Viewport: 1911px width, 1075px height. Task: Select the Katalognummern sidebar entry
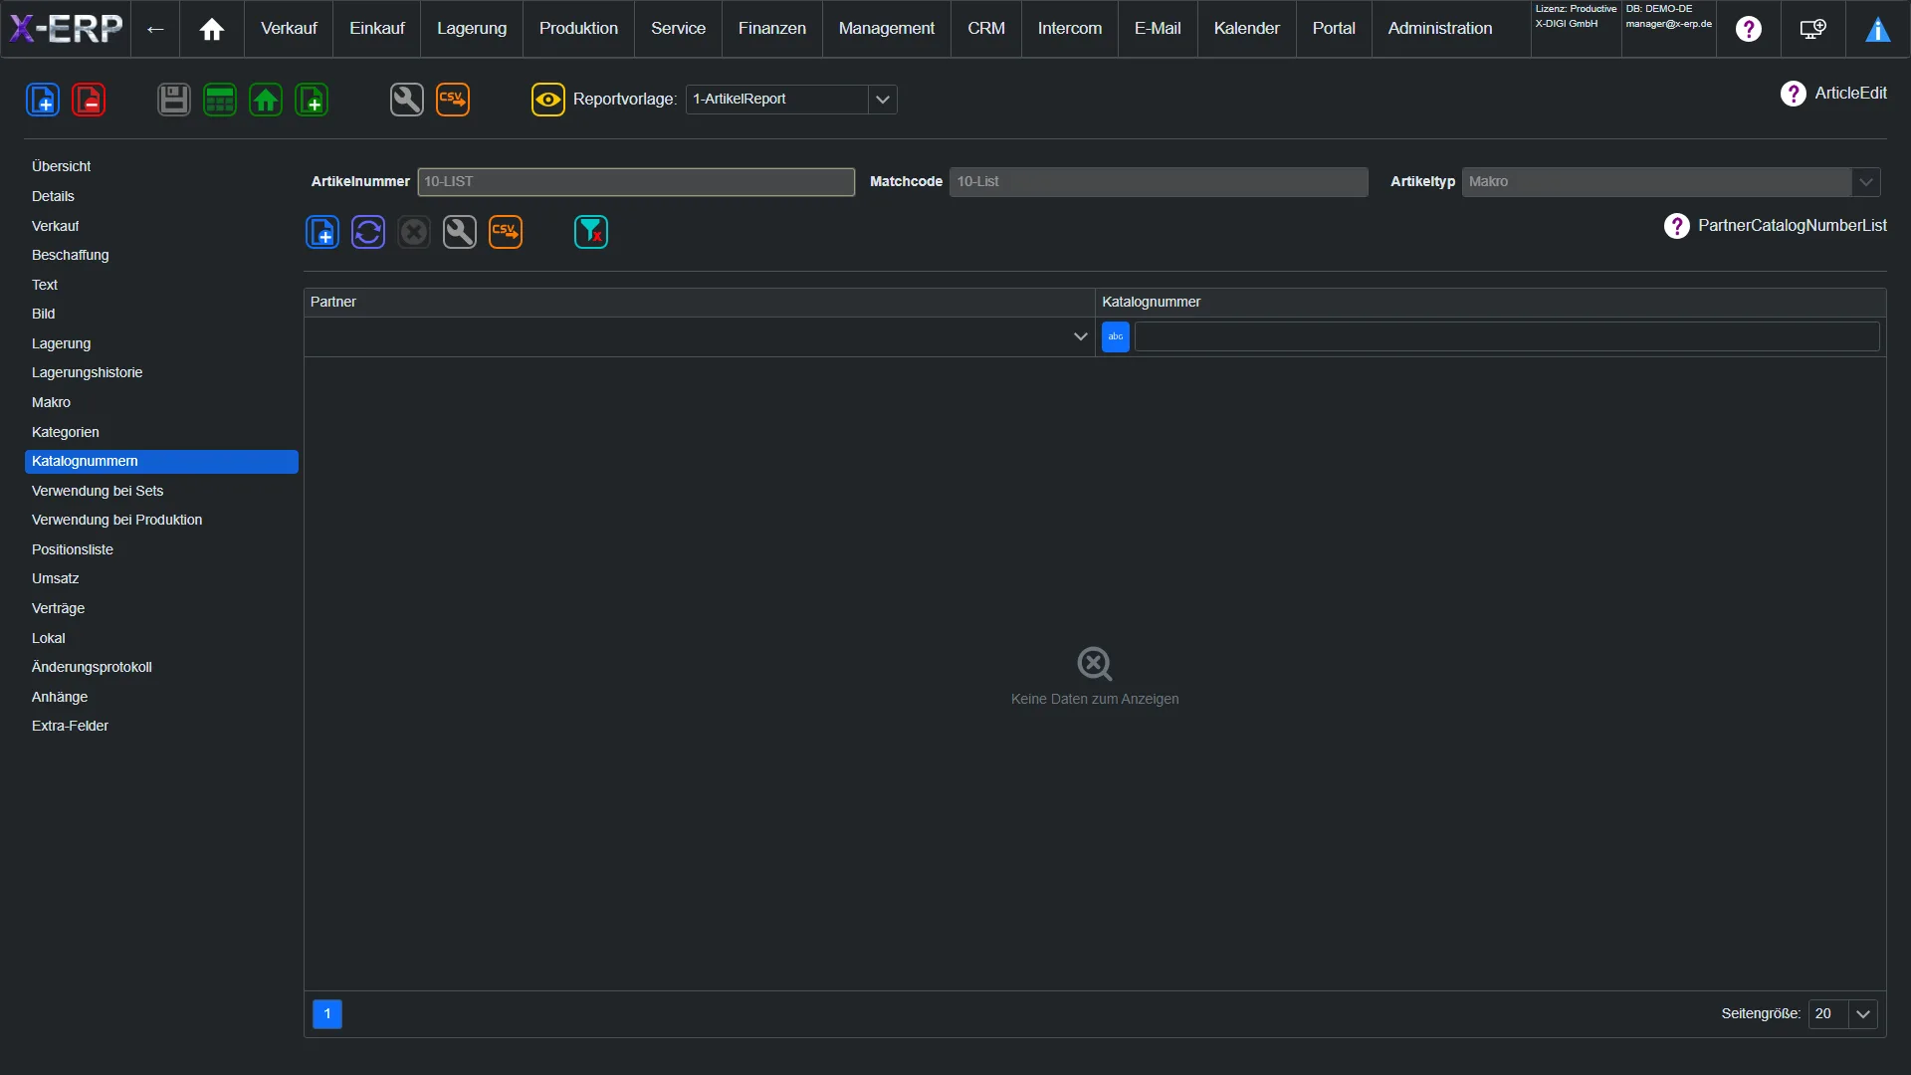[161, 462]
